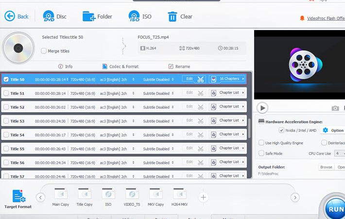Click the chapter icon on Title 50
The height and width of the screenshot is (219, 345).
[214, 79]
